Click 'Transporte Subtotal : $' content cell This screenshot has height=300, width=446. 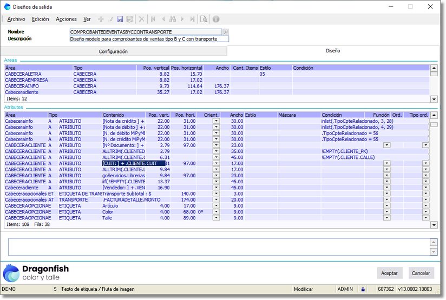[127, 194]
